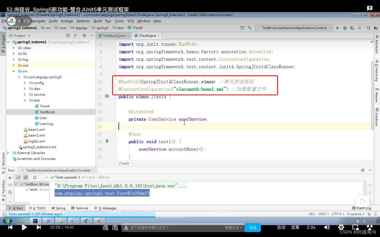Open IntelliJ IDEA from Windows taskbar
This screenshot has width=380, height=237.
tap(35, 221)
